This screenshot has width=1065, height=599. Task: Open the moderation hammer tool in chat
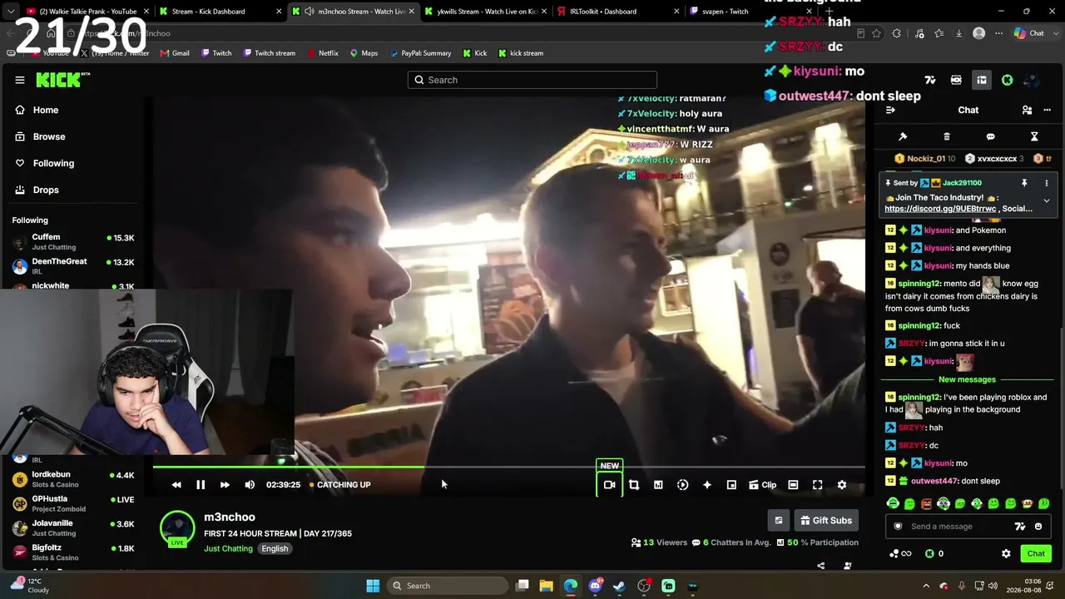(903, 136)
